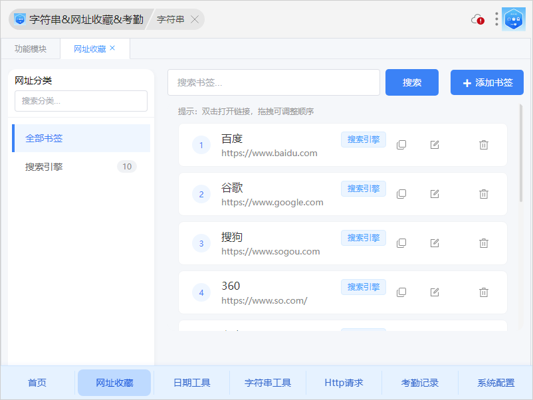Switch to the 功能模块 tab

(31, 49)
